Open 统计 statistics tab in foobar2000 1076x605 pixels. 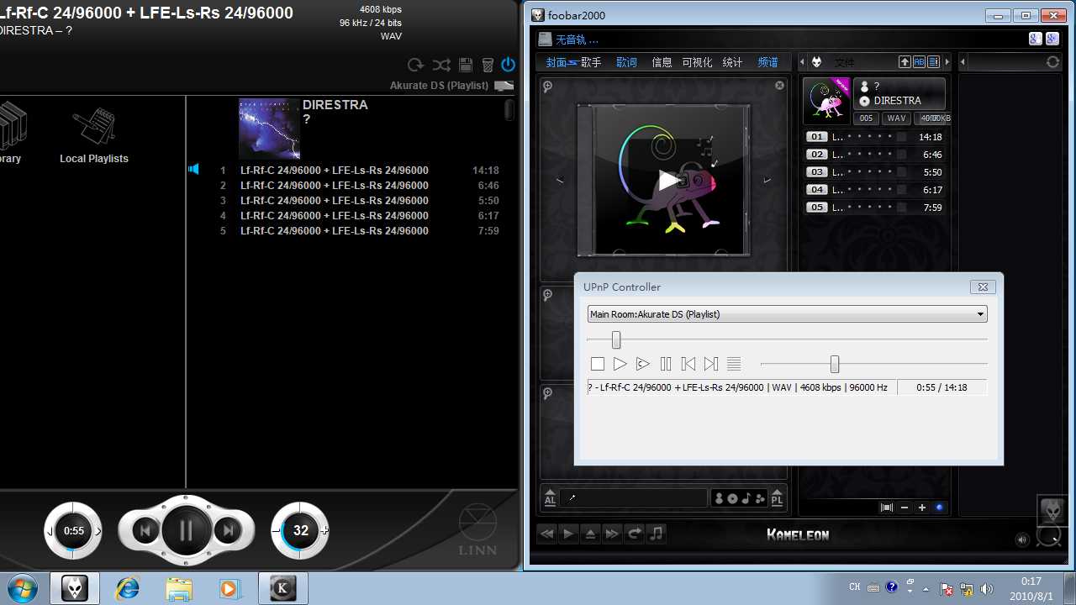732,62
